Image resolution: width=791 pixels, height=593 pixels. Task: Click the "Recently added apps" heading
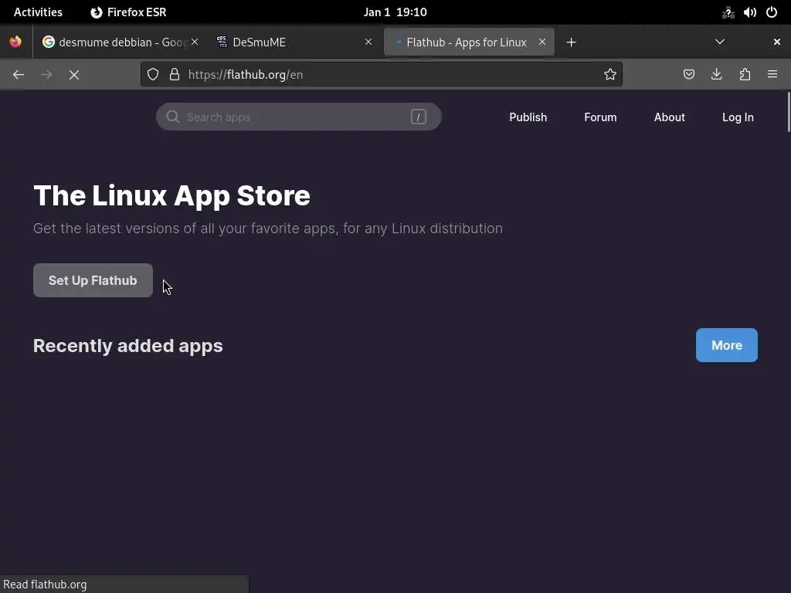click(127, 346)
